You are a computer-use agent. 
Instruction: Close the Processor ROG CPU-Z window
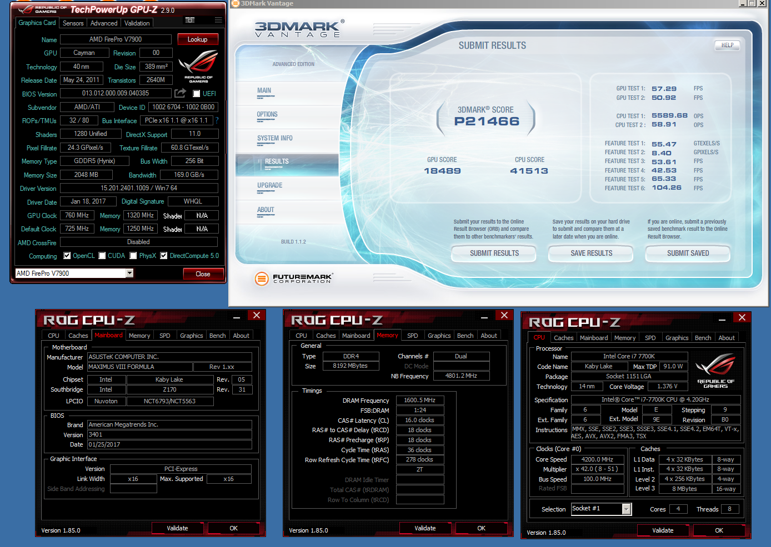click(x=742, y=317)
